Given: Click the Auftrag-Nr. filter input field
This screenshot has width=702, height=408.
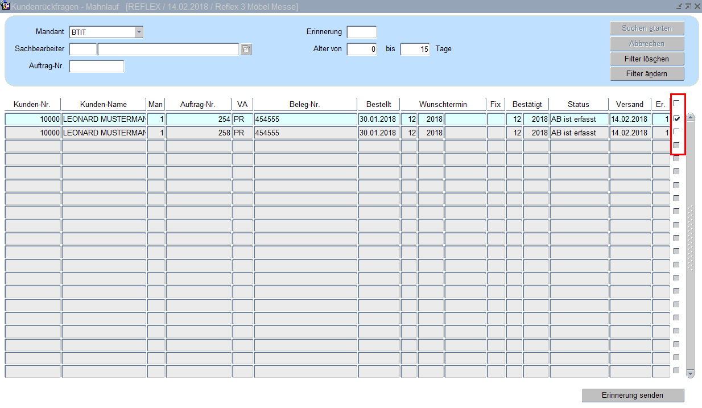Looking at the screenshot, I should coord(96,67).
